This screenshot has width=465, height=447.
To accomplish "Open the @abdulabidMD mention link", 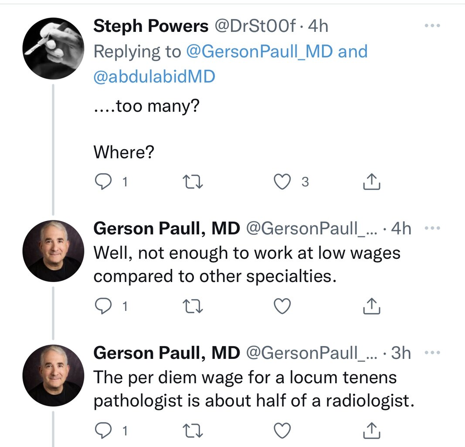I will click(154, 77).
